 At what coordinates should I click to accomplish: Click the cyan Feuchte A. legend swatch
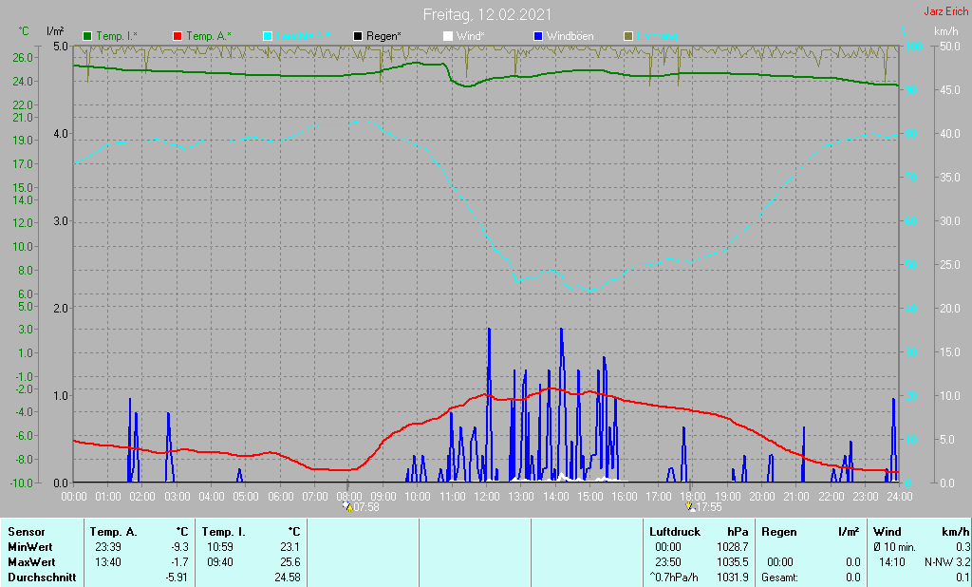(268, 37)
